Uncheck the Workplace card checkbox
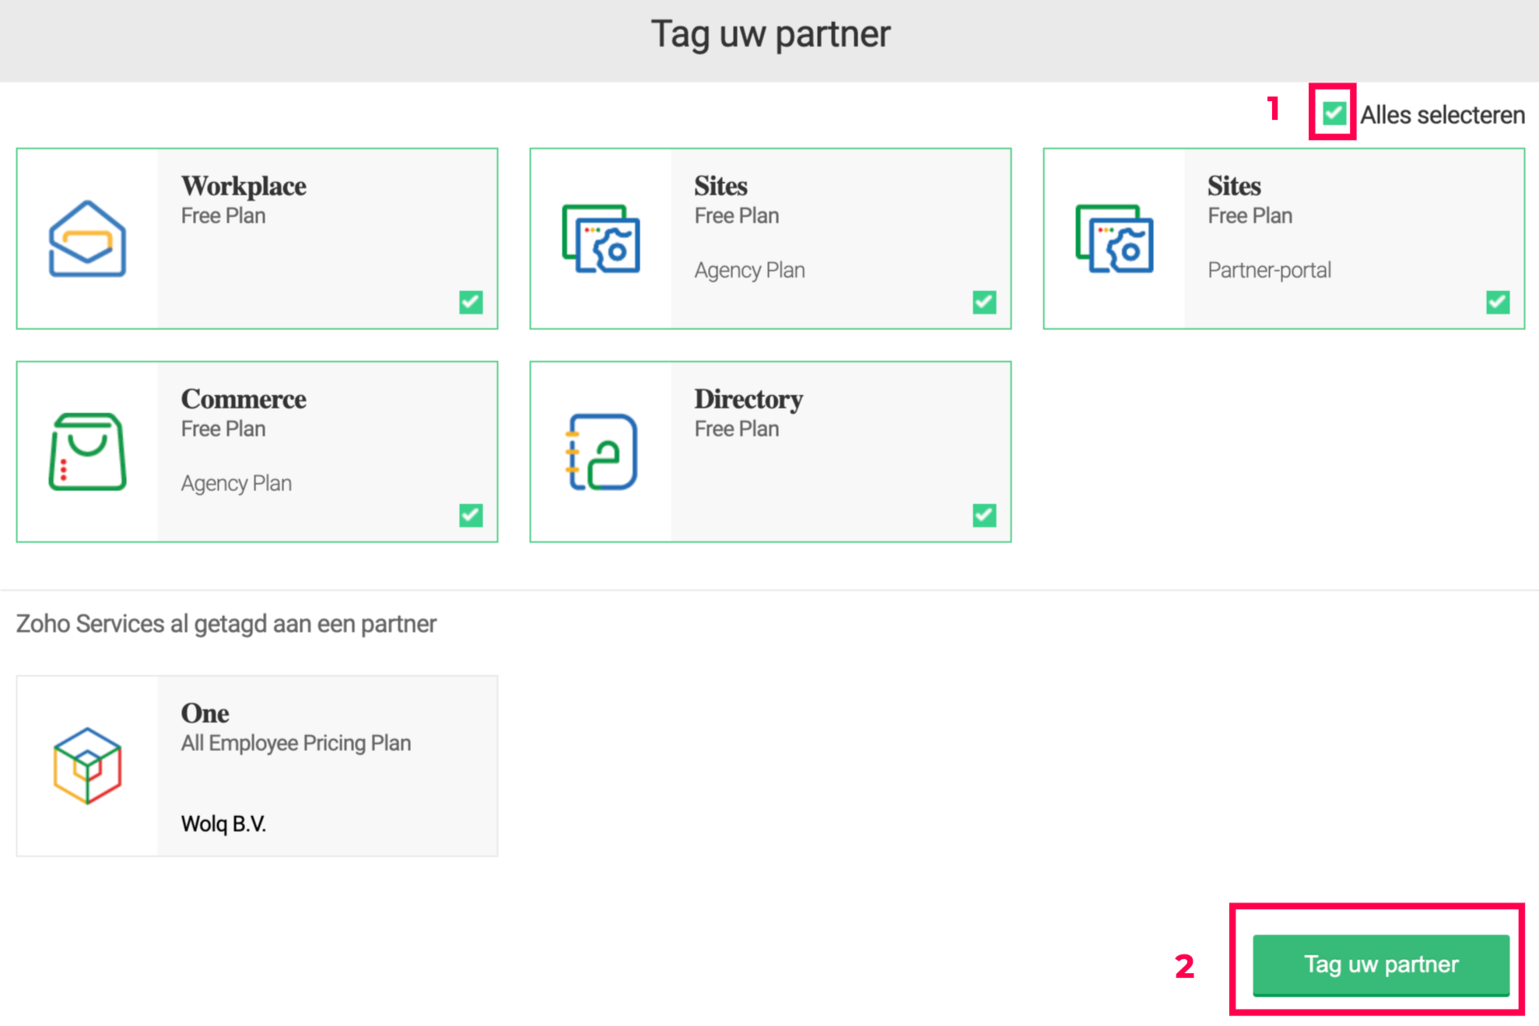Image resolution: width=1539 pixels, height=1026 pixels. (x=471, y=302)
